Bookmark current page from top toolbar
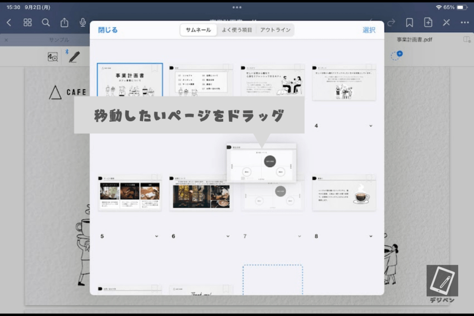Viewport: 474px width, 316px height. point(409,22)
